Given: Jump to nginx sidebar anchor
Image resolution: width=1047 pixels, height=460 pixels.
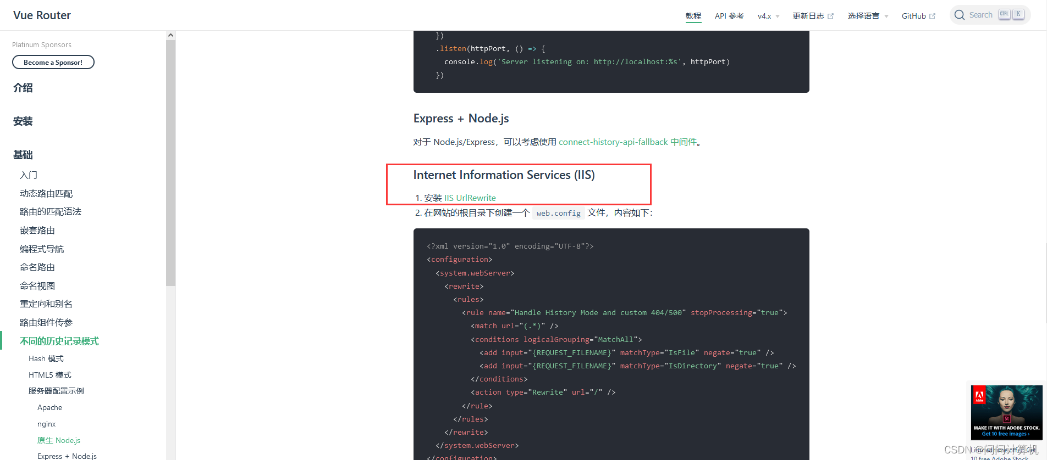Looking at the screenshot, I should [47, 424].
